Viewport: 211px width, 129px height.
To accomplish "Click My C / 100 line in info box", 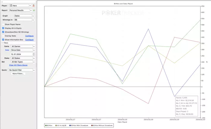I will pyautogui.click(x=184, y=106).
